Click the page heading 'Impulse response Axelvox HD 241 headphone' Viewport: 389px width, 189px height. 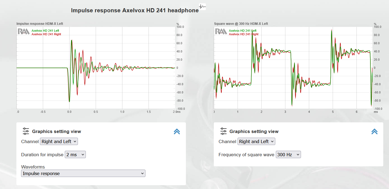click(135, 10)
